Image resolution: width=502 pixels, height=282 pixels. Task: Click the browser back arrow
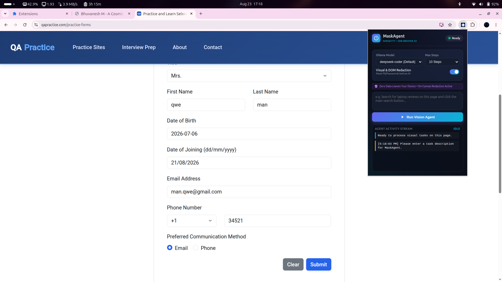6,25
